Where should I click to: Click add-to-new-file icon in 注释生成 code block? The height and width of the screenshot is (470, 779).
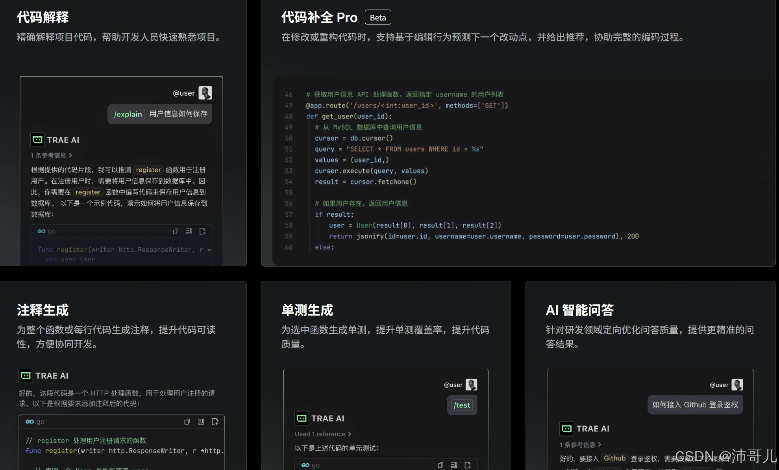click(x=215, y=422)
